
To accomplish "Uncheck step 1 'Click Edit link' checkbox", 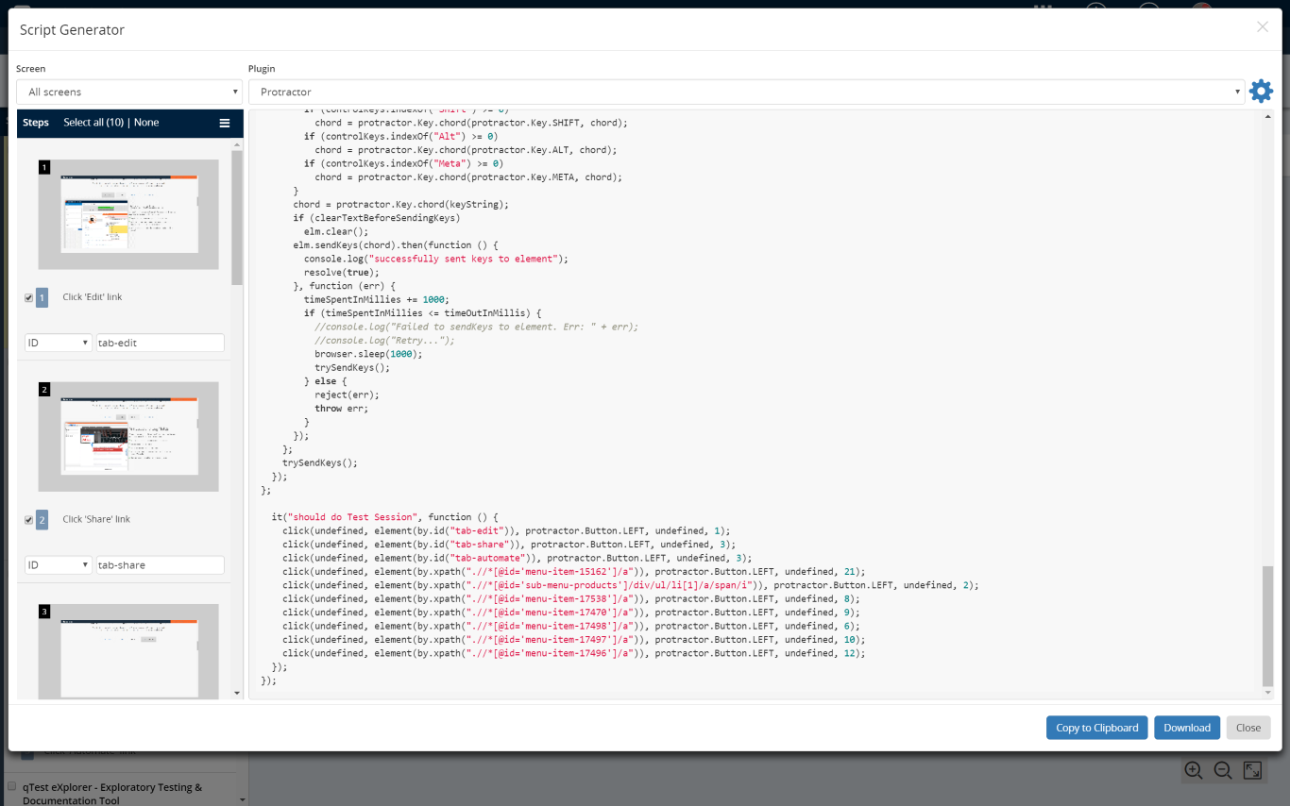I will tap(29, 298).
